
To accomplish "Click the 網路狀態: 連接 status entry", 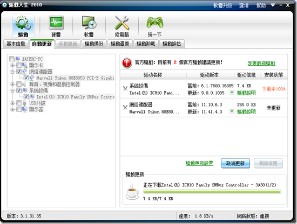I will [x=253, y=216].
